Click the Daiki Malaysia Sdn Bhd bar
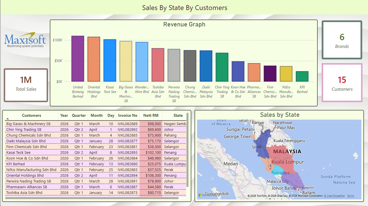Viewport: 368px width, 206px height. pyautogui.click(x=206, y=66)
